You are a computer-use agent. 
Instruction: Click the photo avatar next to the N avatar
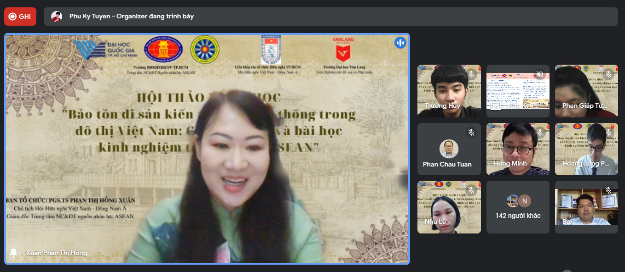(x=513, y=201)
